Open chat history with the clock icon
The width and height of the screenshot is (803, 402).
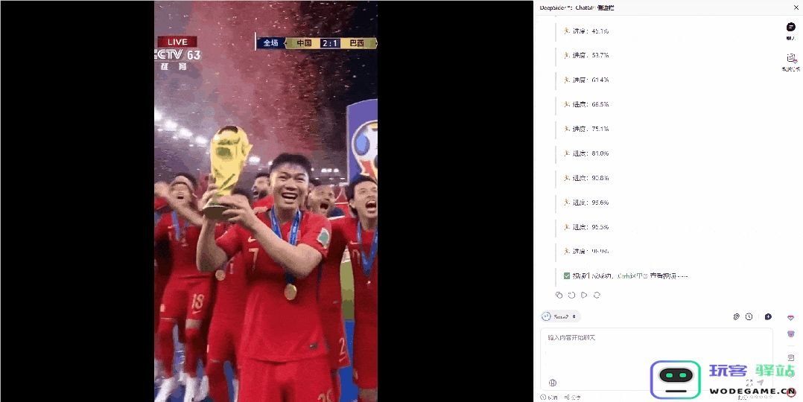click(749, 317)
